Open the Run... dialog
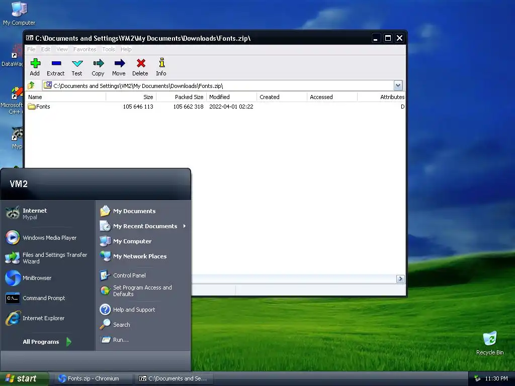Screen dimensions: 515x386 pos(143,340)
